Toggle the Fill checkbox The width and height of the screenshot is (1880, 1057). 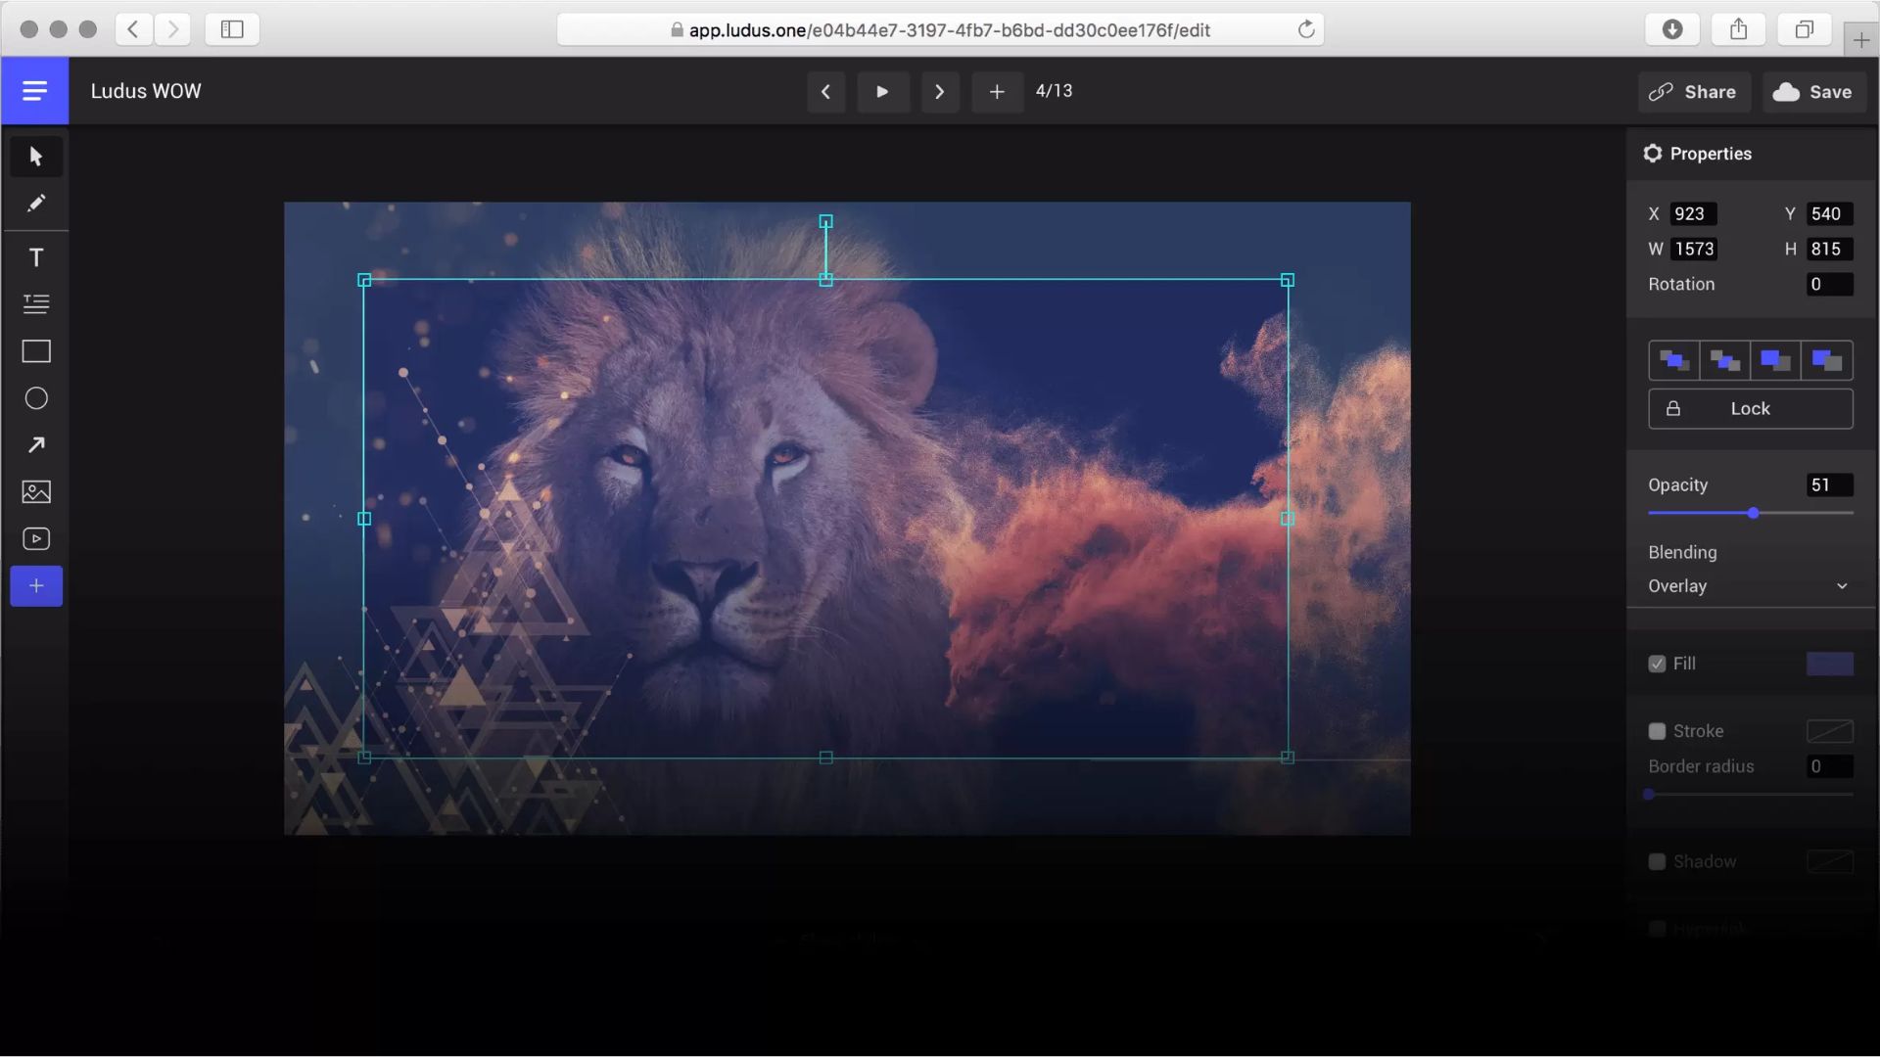(1657, 664)
